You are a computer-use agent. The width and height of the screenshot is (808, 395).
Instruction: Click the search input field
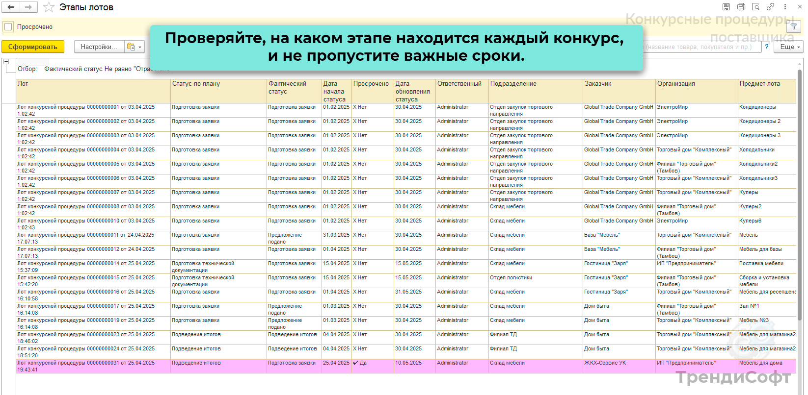click(702, 47)
